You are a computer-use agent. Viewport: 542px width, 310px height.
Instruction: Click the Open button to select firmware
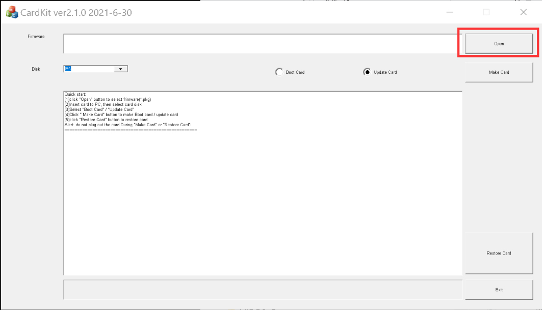pyautogui.click(x=499, y=44)
